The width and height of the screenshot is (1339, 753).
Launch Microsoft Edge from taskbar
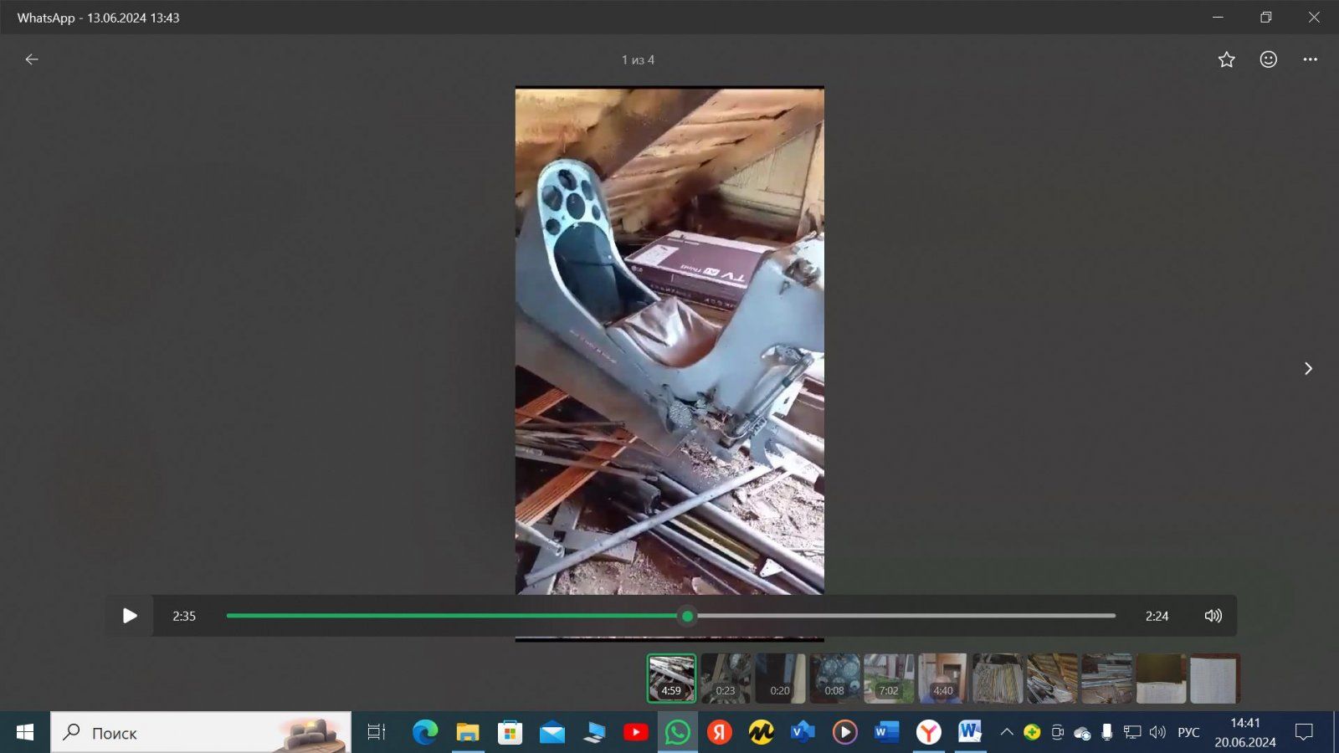click(x=425, y=732)
